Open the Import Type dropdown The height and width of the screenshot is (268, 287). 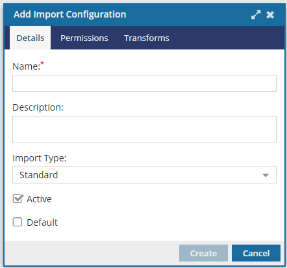(x=144, y=175)
